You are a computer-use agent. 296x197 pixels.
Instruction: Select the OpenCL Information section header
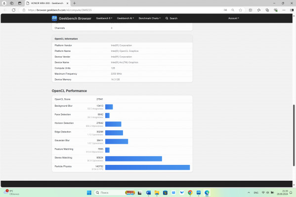(66, 39)
